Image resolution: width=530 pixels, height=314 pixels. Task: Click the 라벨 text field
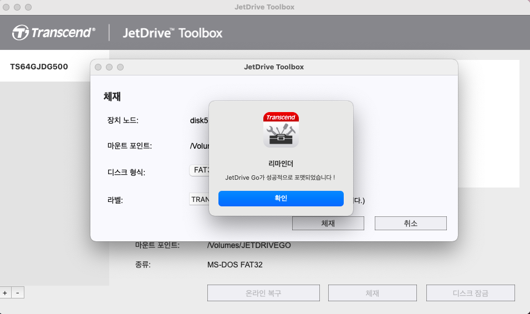(200, 199)
